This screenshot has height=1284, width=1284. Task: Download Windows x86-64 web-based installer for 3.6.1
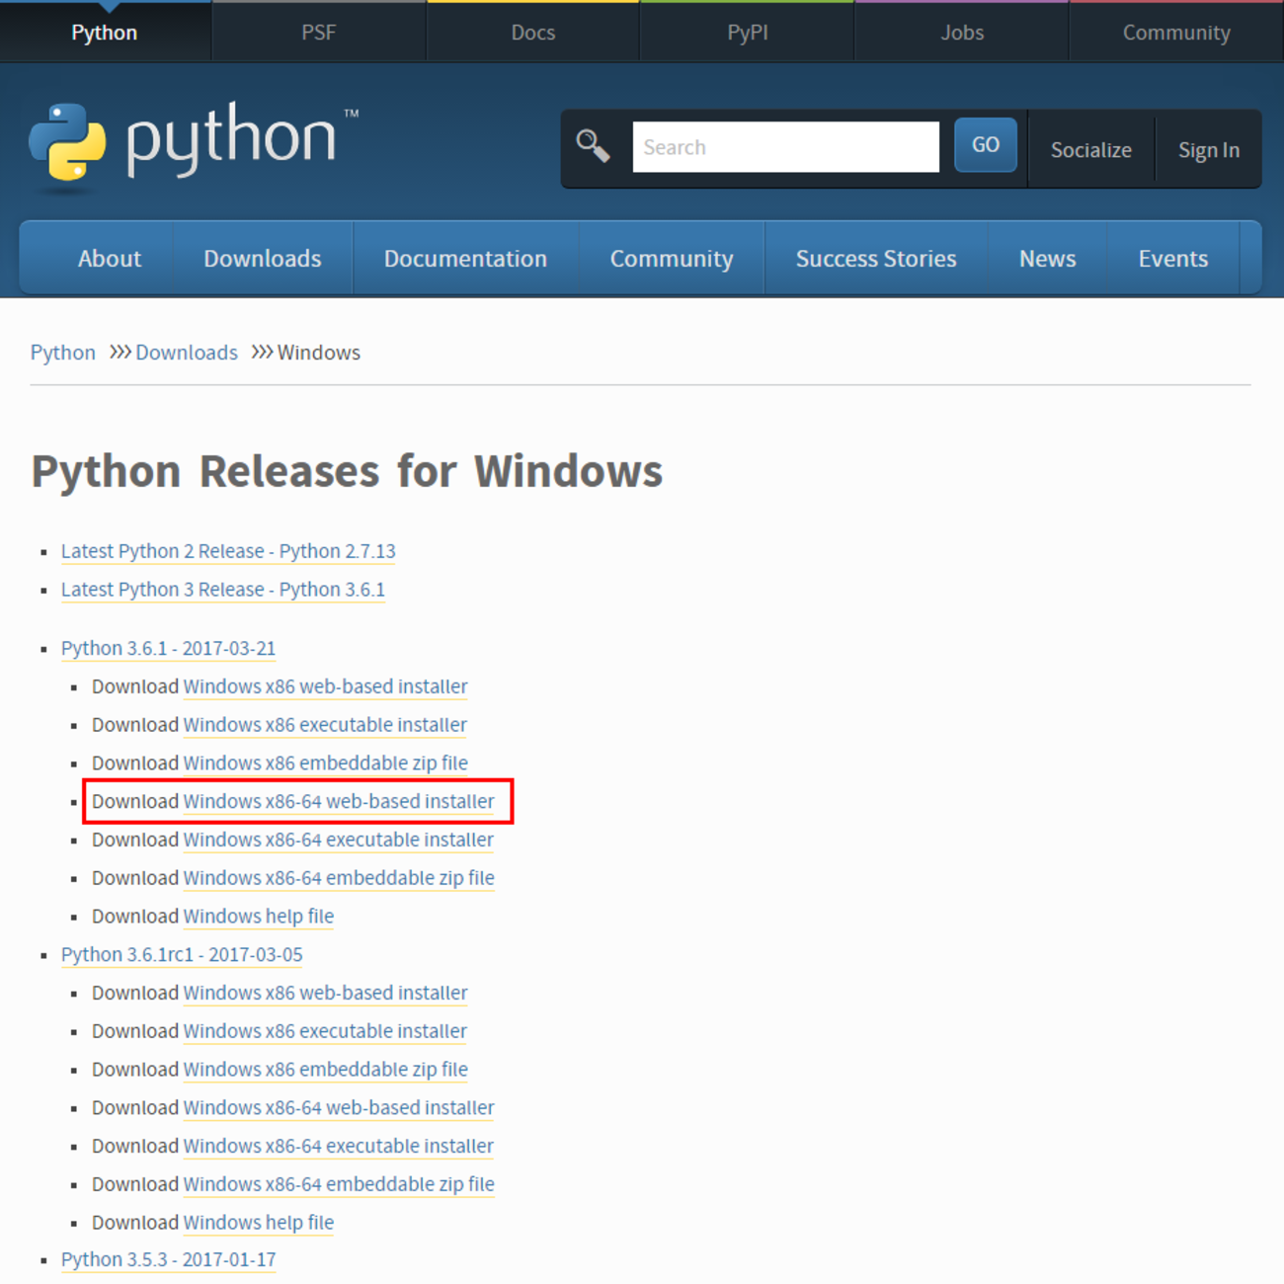338,801
